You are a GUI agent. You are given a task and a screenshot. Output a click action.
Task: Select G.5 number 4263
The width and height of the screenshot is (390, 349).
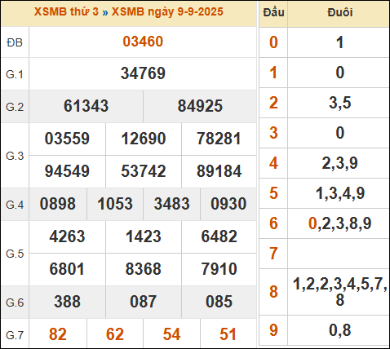pos(67,236)
